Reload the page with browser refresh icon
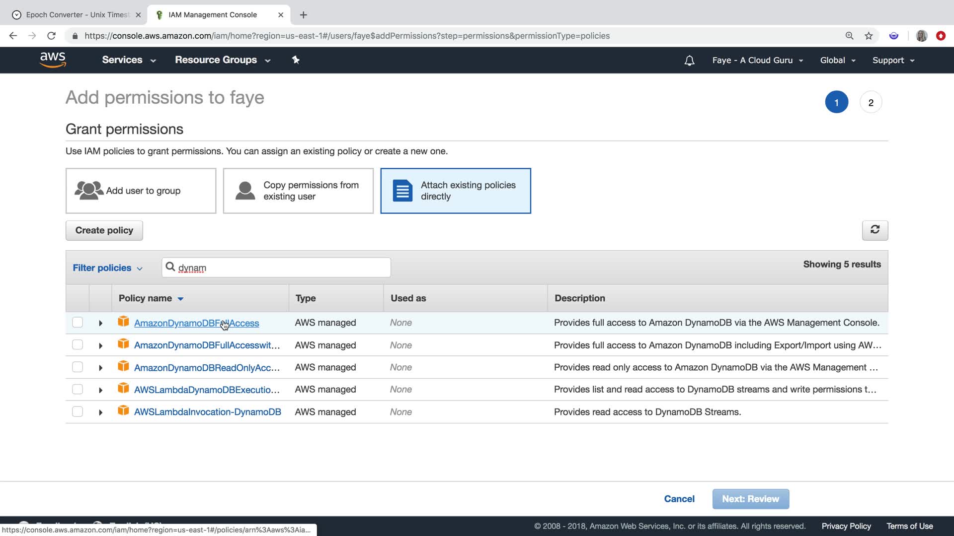Image resolution: width=954 pixels, height=536 pixels. click(51, 36)
